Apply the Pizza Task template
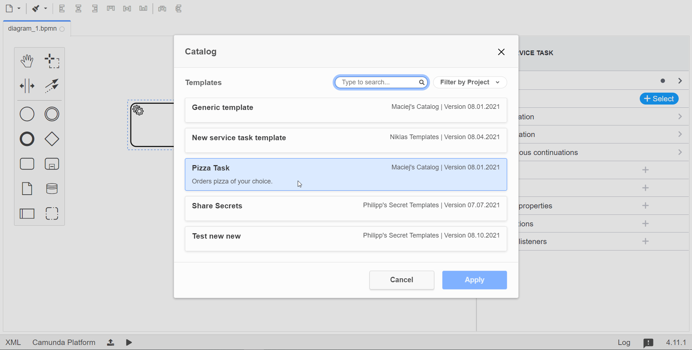This screenshot has width=692, height=350. pos(474,280)
